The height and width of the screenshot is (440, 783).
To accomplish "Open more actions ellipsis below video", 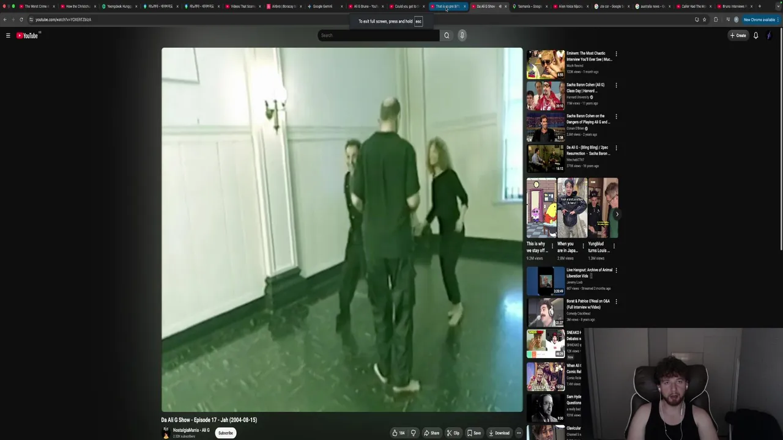I will 519,433.
